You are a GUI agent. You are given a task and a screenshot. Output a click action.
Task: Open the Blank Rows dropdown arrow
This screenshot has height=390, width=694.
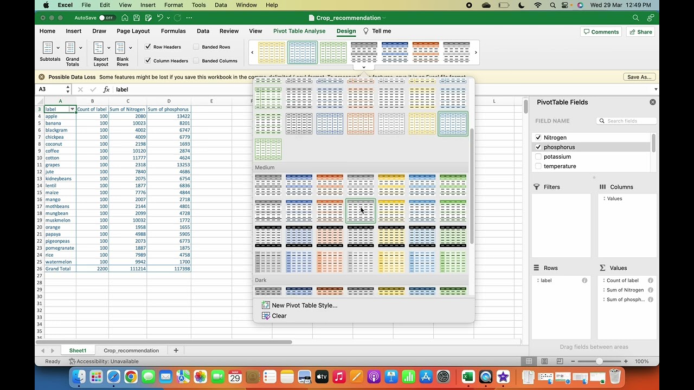pos(130,48)
